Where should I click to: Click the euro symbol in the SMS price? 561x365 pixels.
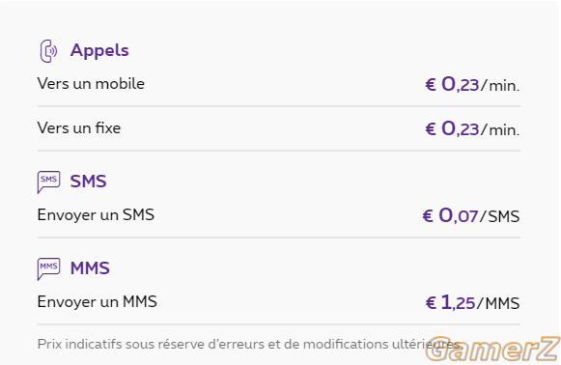pos(428,216)
